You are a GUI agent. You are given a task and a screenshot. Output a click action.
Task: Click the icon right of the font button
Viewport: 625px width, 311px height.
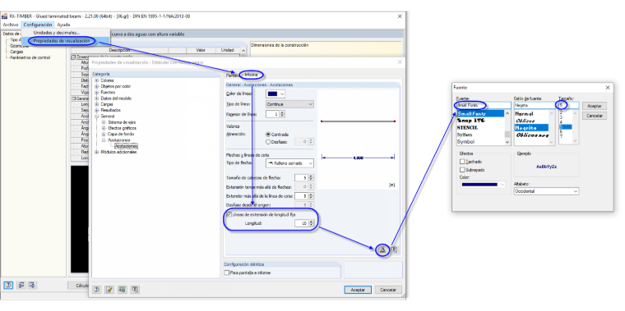click(x=393, y=249)
